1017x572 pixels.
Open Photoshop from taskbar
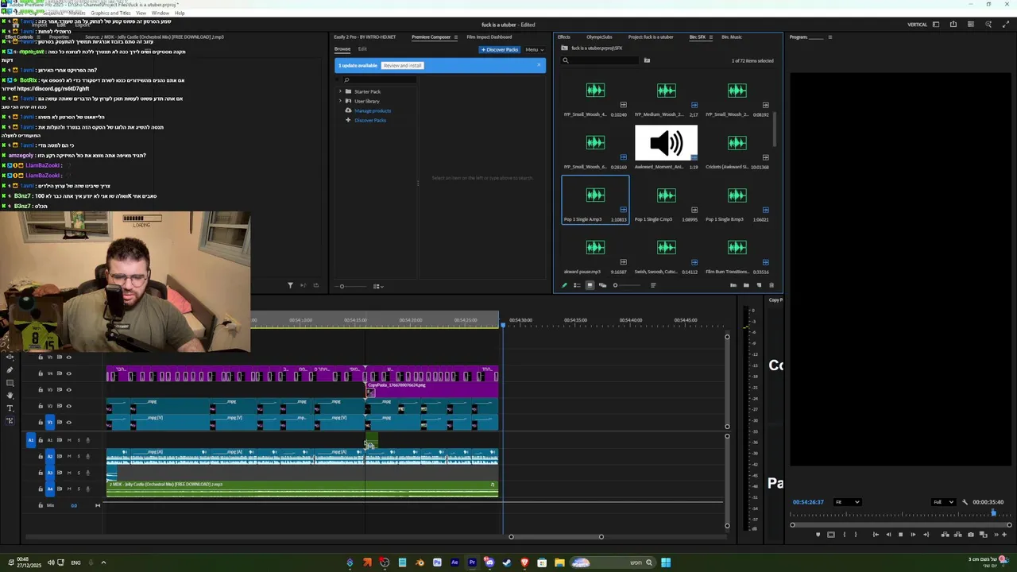pyautogui.click(x=437, y=562)
